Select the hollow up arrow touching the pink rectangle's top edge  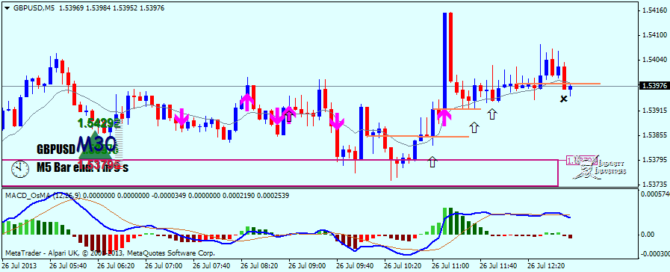432,161
